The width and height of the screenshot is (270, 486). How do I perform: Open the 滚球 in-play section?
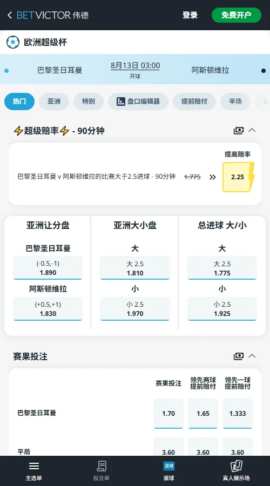coord(168,470)
